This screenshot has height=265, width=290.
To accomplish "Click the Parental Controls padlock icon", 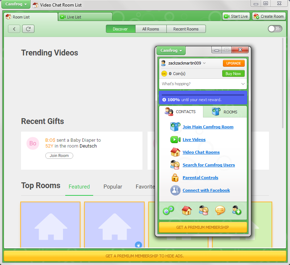I will [x=175, y=178].
